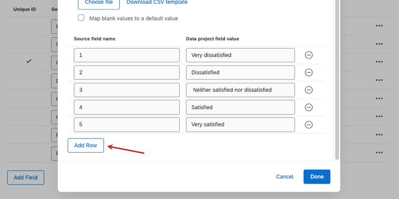Remove the 'Neither satisfied nor dissatisfied' row
The height and width of the screenshot is (199, 399).
pos(309,90)
